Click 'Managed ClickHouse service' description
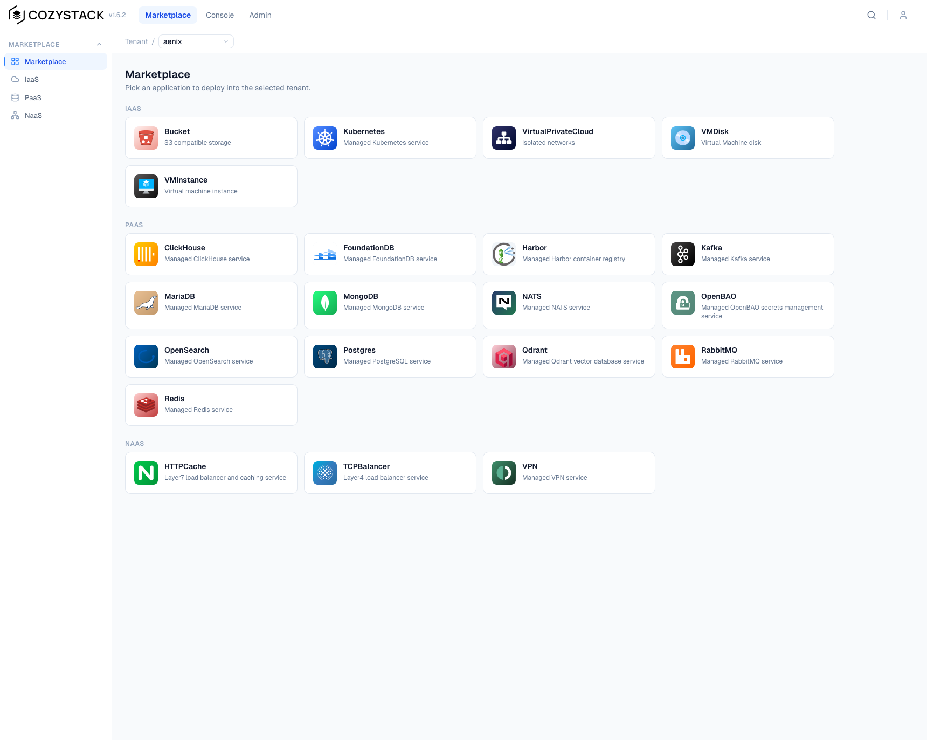 (x=207, y=259)
